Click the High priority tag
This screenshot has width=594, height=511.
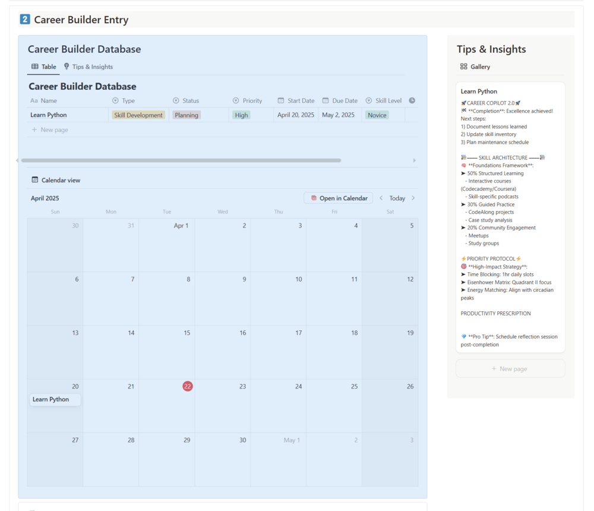(x=241, y=115)
